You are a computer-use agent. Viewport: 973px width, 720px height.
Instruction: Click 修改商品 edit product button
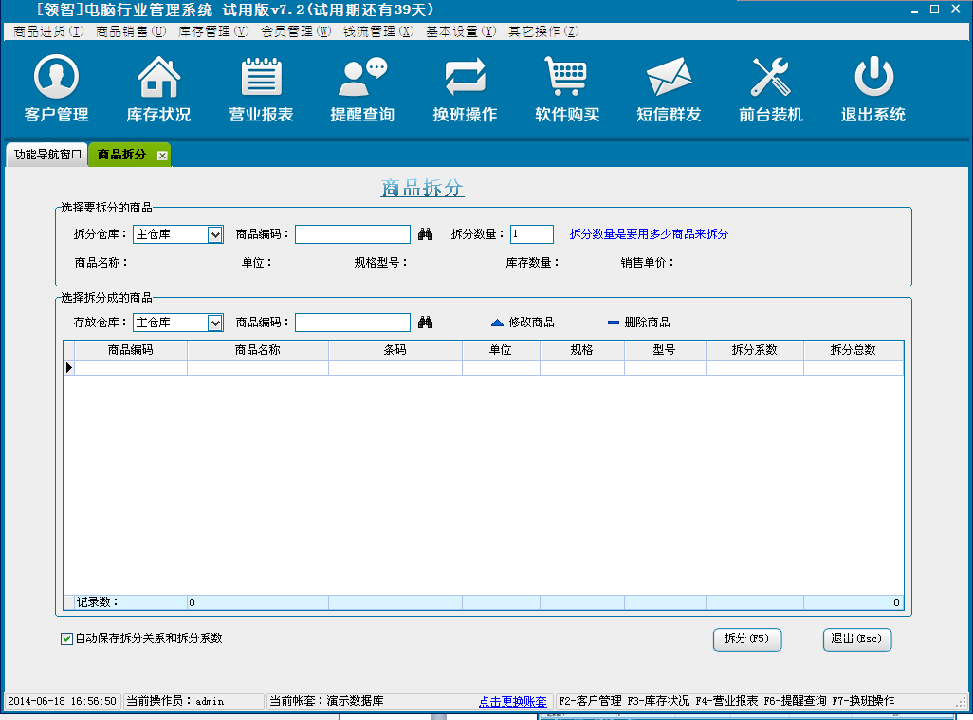523,323
